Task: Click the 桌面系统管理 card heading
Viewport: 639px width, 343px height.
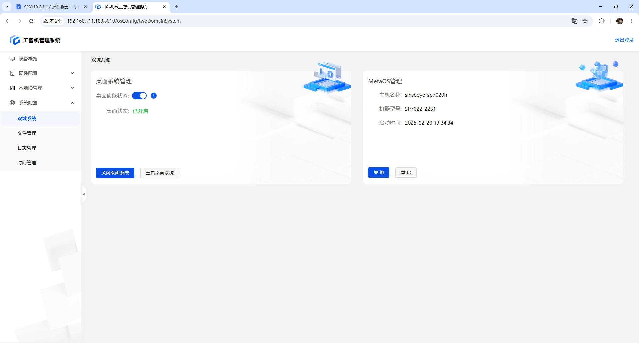Action: [x=114, y=81]
